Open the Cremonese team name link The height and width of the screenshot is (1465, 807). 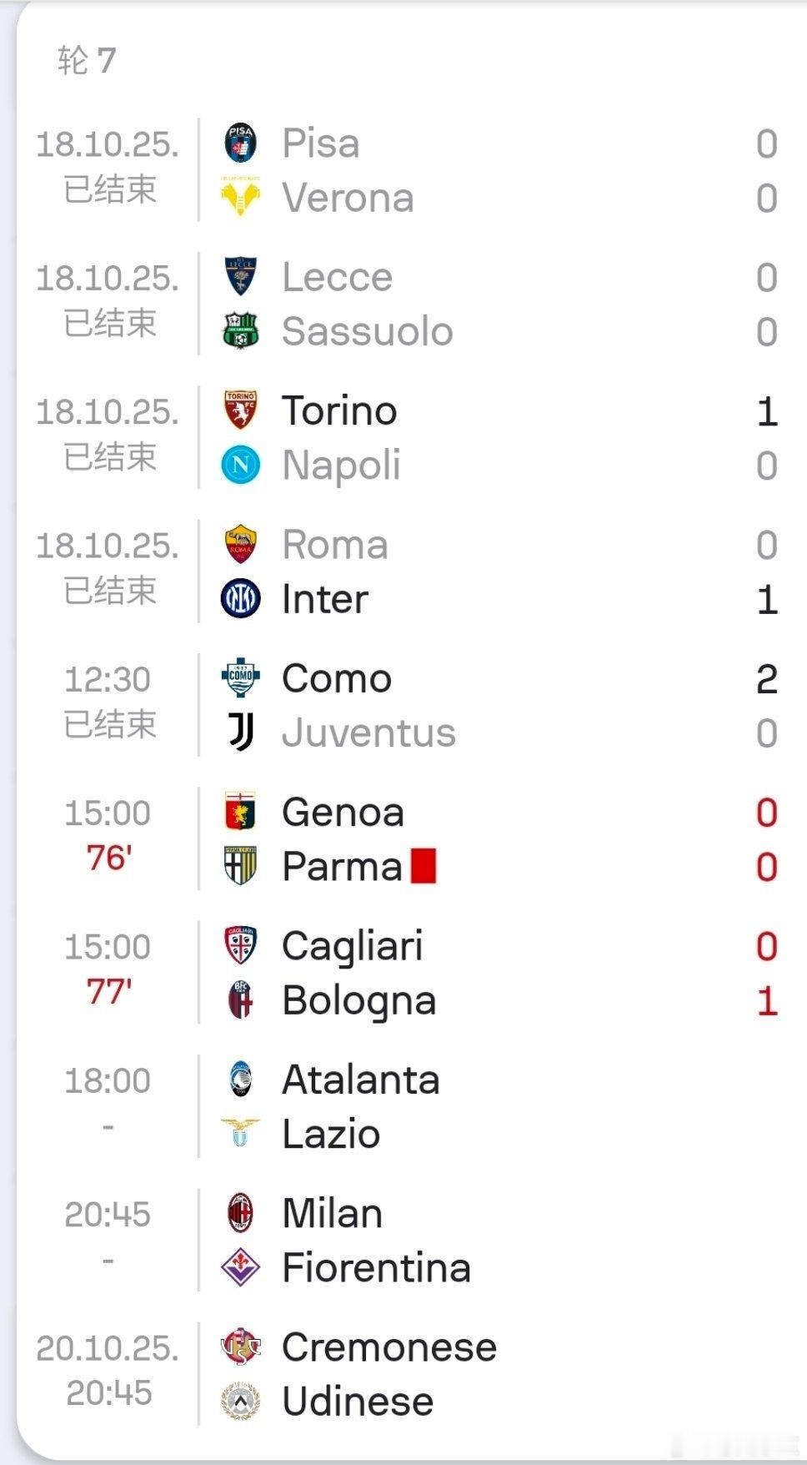coord(388,1347)
